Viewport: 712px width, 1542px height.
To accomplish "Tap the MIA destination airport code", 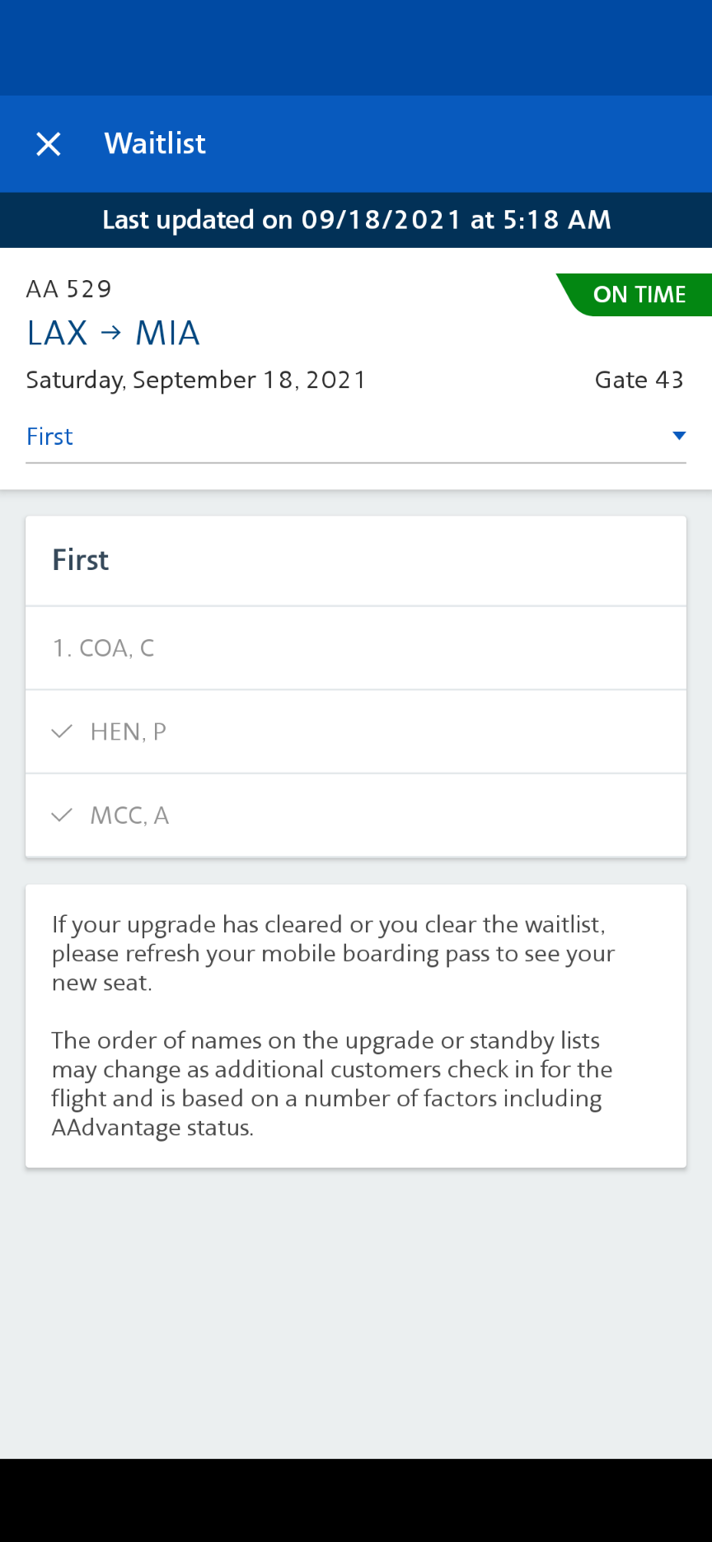I will (167, 333).
